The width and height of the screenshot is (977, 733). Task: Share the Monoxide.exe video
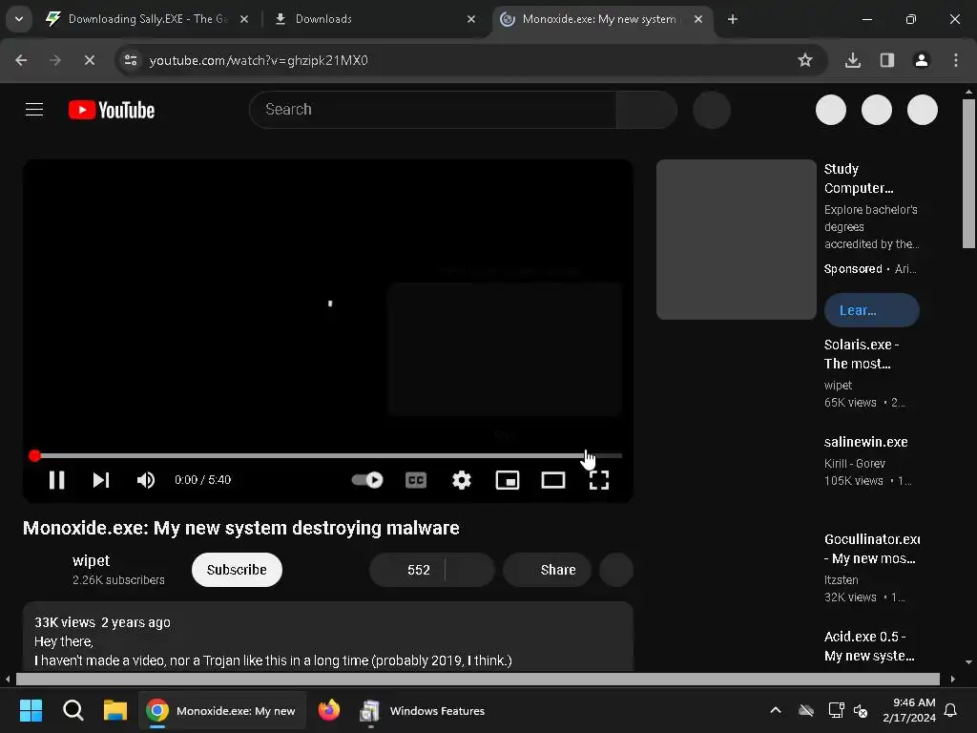547,570
